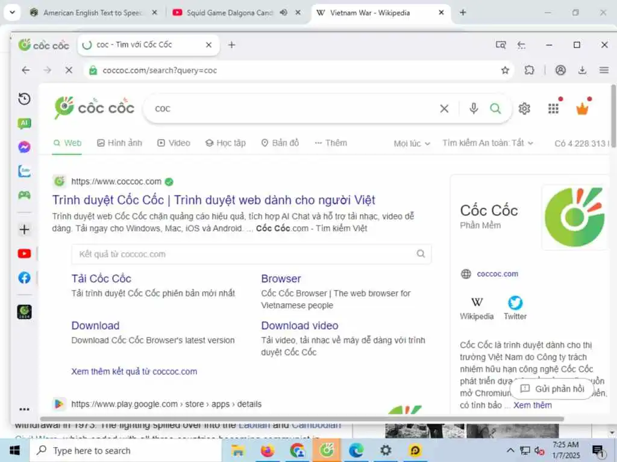The height and width of the screenshot is (462, 617).
Task: Open the green game controller sidebar icon
Action: click(24, 195)
